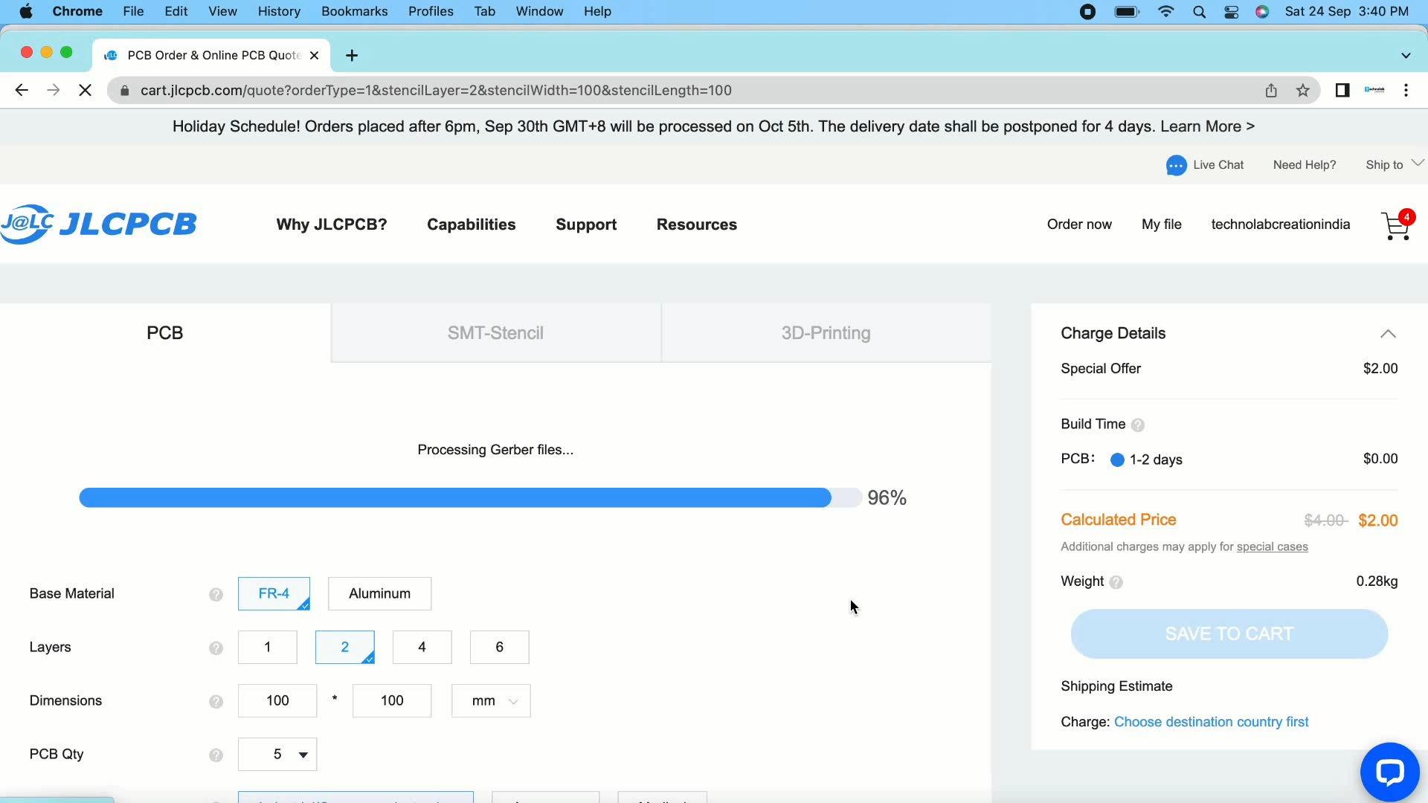Open the special cases link
The width and height of the screenshot is (1428, 803).
point(1272,547)
